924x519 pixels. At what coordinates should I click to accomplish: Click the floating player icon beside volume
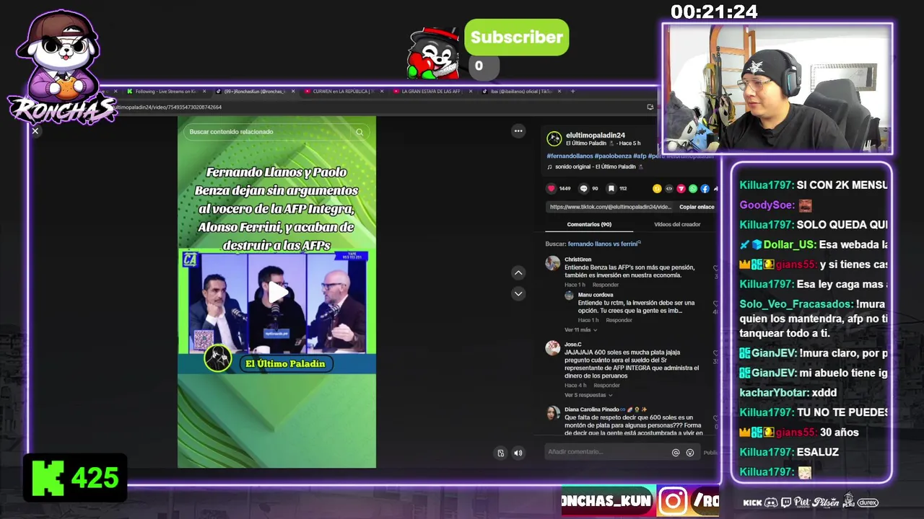click(501, 453)
